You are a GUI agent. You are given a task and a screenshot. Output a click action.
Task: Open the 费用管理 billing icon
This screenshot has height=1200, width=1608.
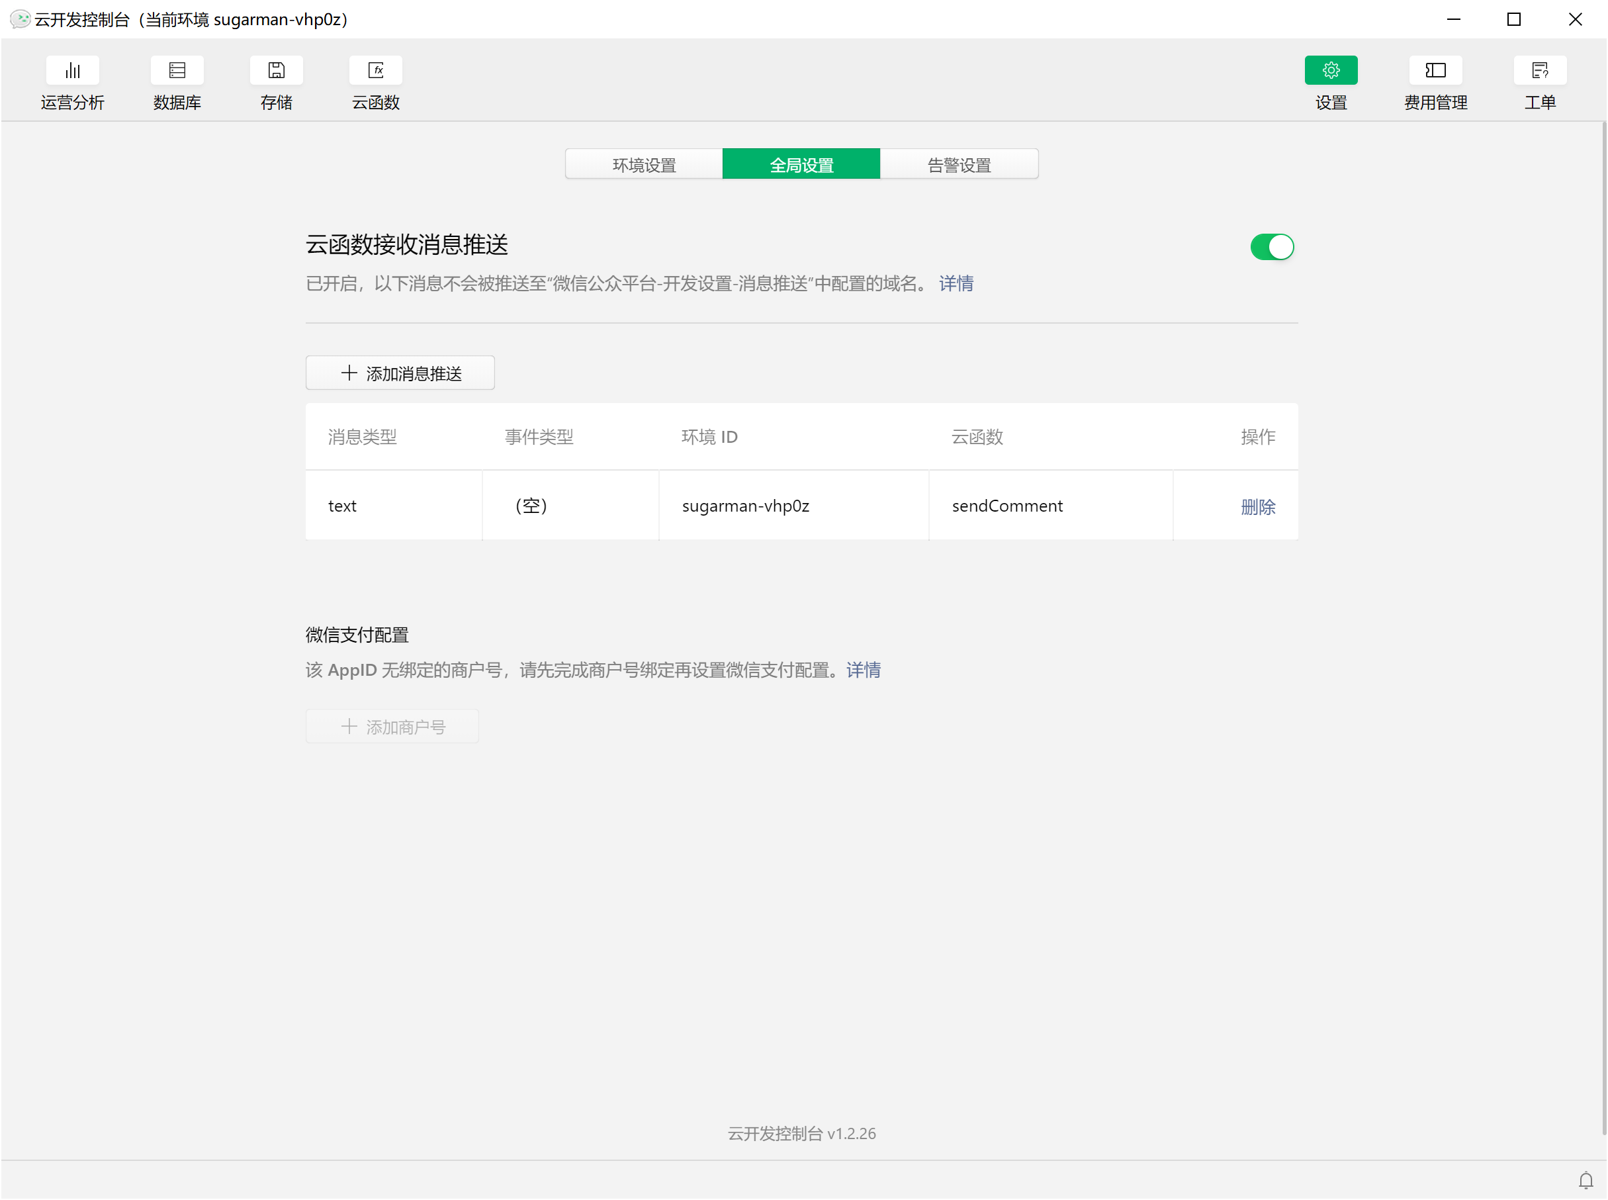point(1435,70)
